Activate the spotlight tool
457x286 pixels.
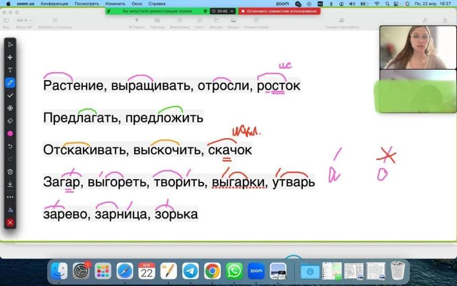click(x=10, y=108)
